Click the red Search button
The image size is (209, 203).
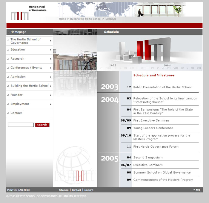click(42, 125)
